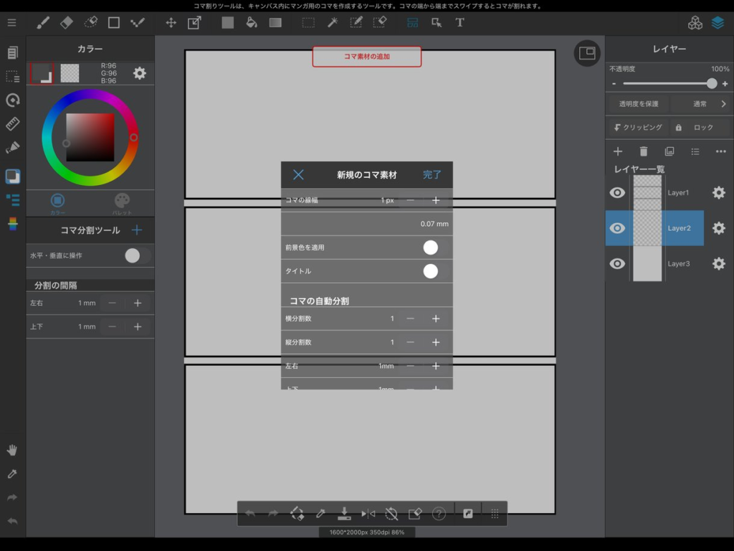The width and height of the screenshot is (734, 551).
Task: Open Layer1 settings gear
Action: coord(718,192)
